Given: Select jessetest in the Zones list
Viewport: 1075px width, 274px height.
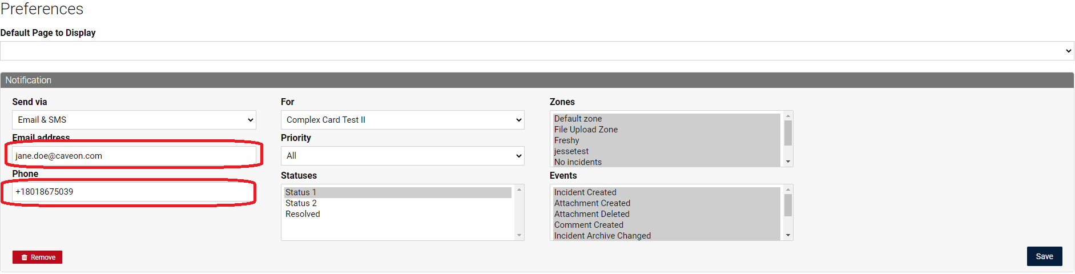Looking at the screenshot, I should tap(666, 151).
